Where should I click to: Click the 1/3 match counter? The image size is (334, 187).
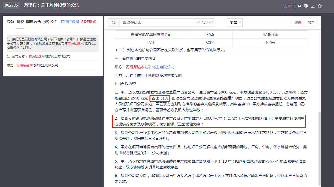[x=205, y=23]
